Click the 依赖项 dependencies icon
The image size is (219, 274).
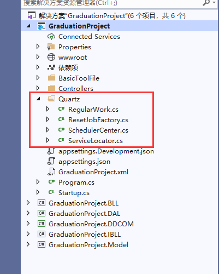(x=51, y=68)
